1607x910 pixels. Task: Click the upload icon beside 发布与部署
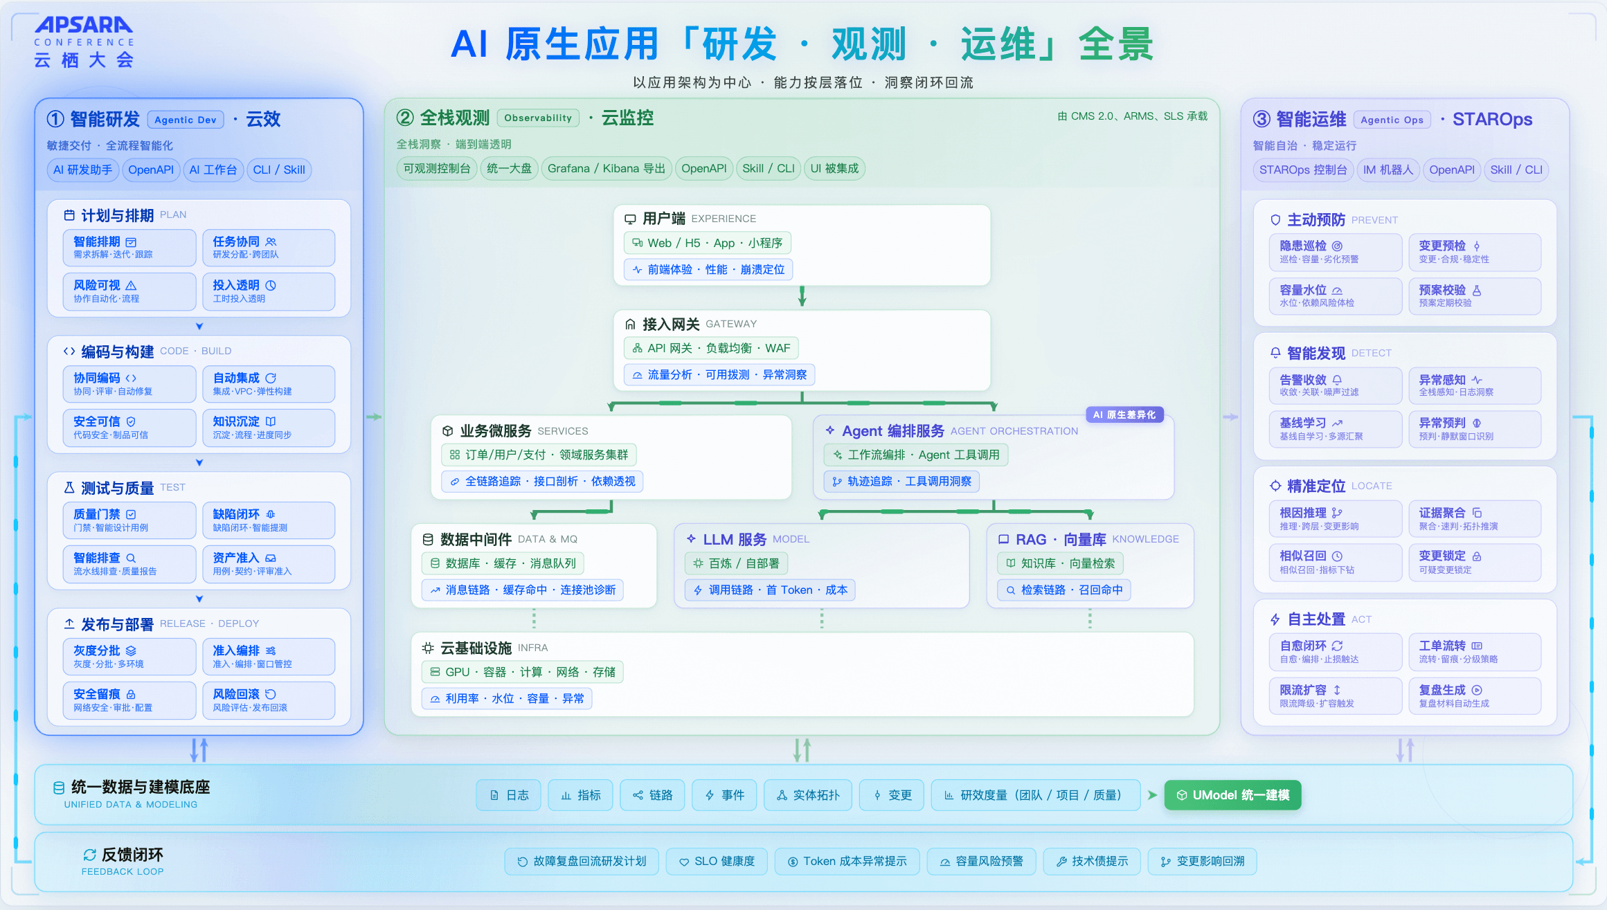69,624
